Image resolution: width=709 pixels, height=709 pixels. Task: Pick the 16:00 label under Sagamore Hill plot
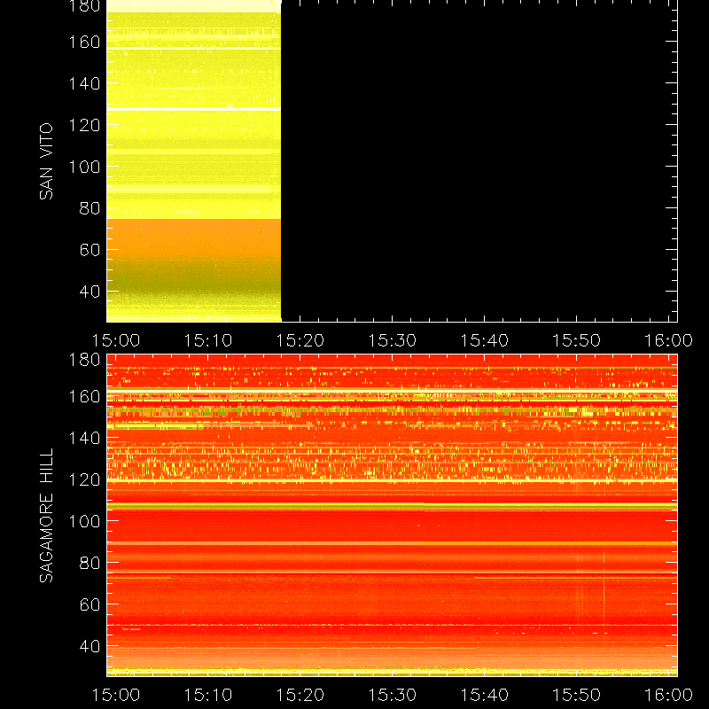(x=668, y=695)
